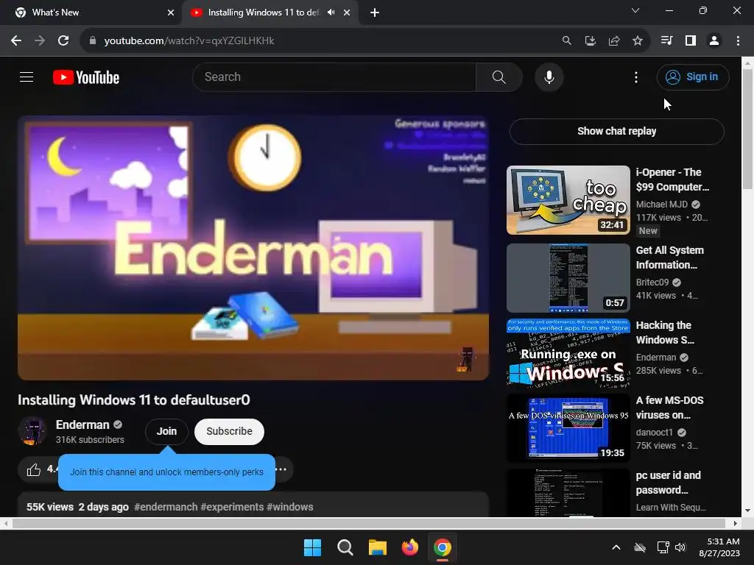Viewport: 754px width, 565px height.
Task: Reload the page
Action: tap(63, 41)
